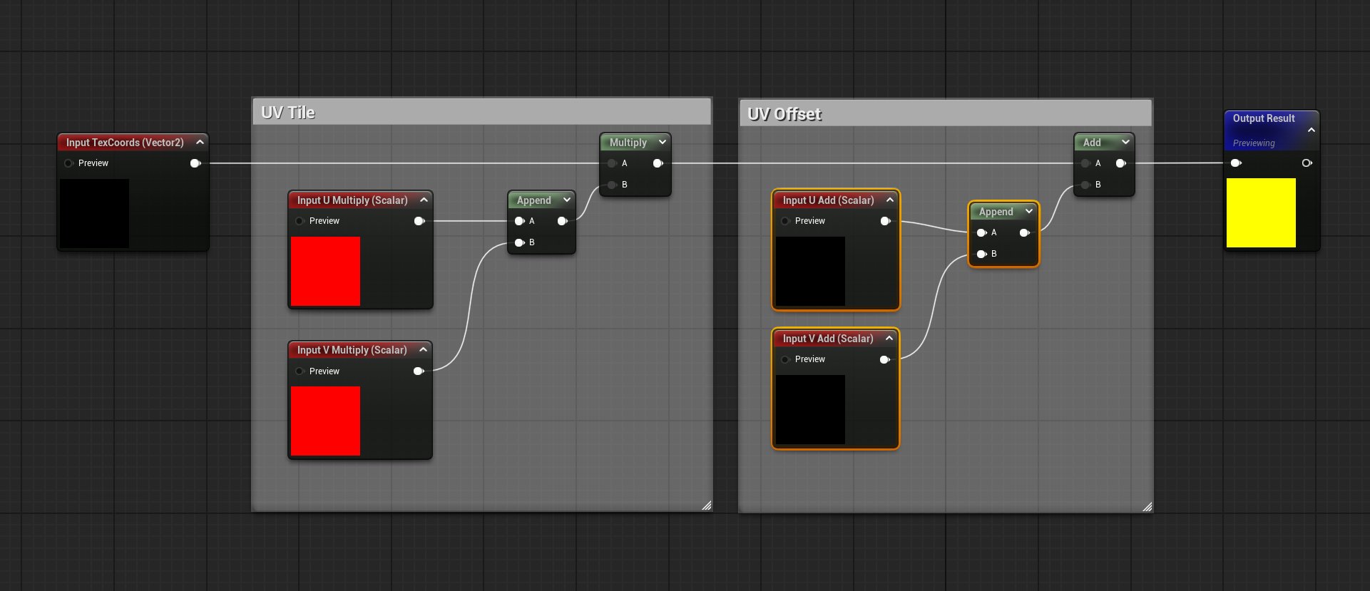This screenshot has width=1370, height=591.
Task: Click output pin of Add node
Action: [1121, 163]
